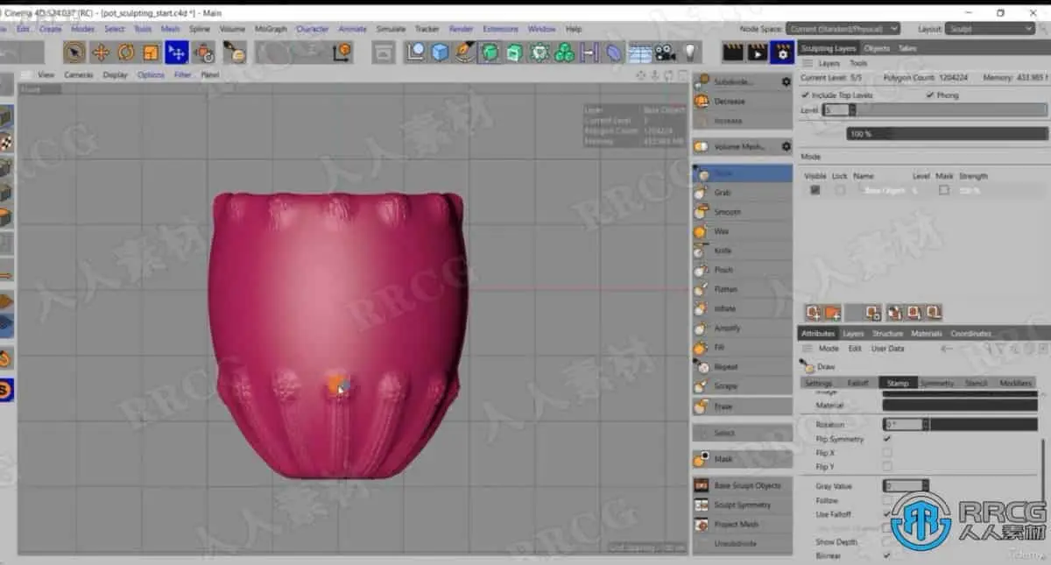1051x565 pixels.
Task: Select the Wax sculpt brush
Action: [x=742, y=231]
